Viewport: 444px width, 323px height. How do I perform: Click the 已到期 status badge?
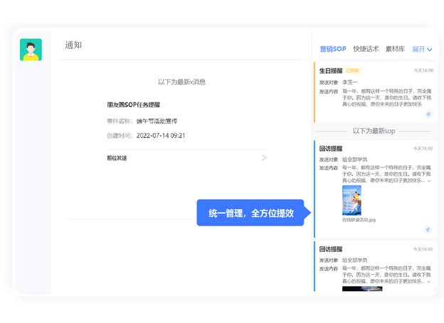pyautogui.click(x=352, y=71)
